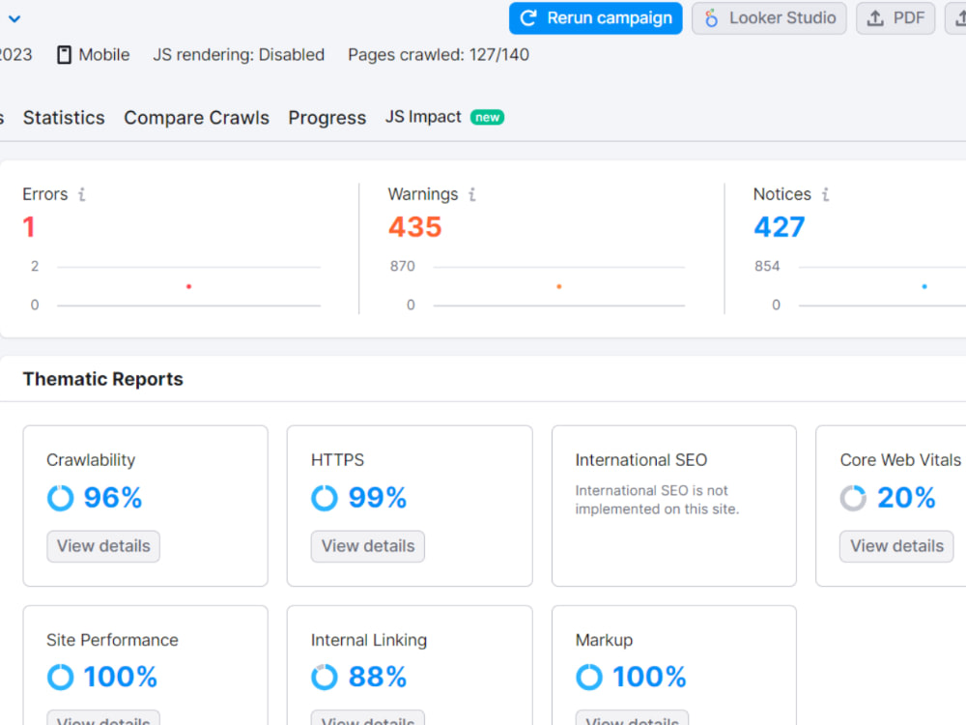Image resolution: width=966 pixels, height=725 pixels.
Task: Click the Crawlability 96% score
Action: tap(113, 498)
